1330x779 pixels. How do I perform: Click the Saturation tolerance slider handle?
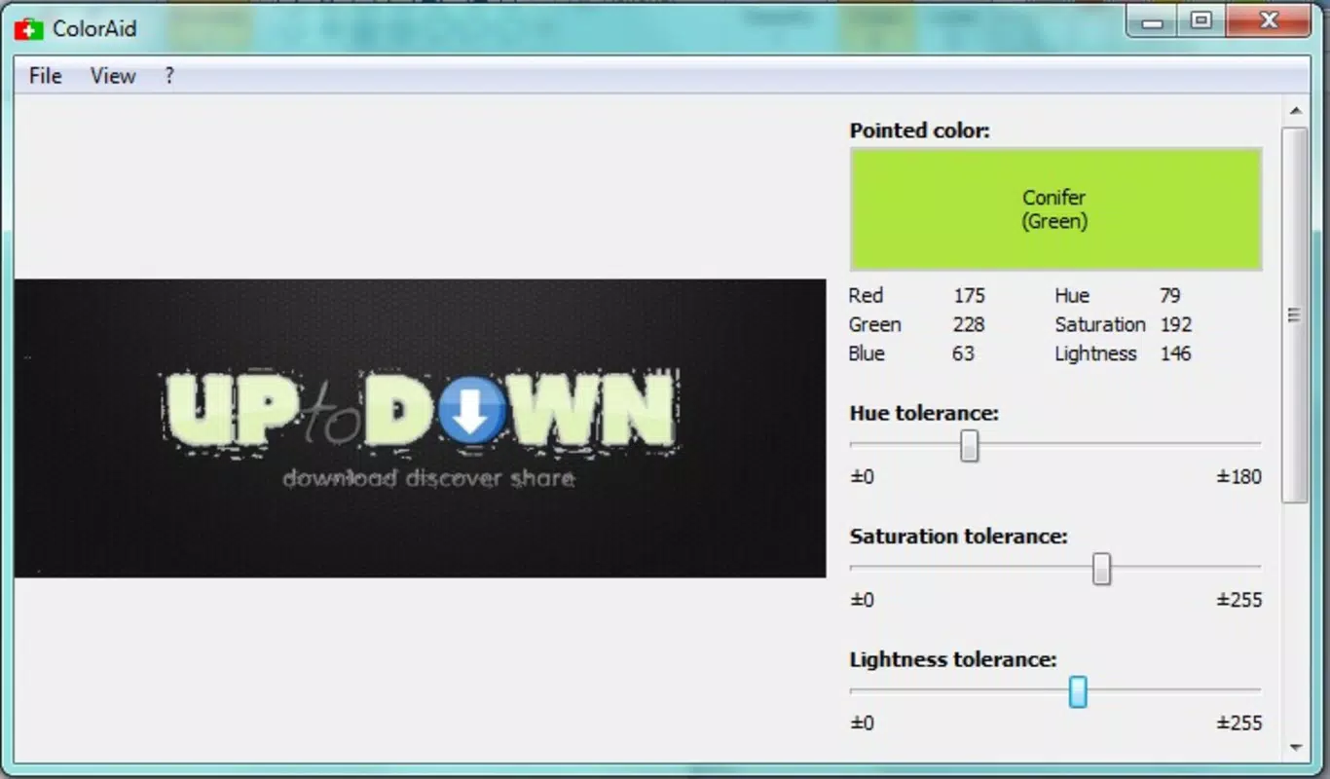point(1101,569)
